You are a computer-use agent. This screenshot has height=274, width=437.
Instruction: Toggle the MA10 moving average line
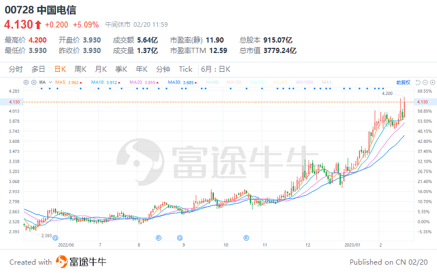tap(105, 83)
